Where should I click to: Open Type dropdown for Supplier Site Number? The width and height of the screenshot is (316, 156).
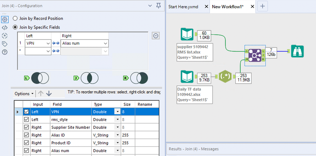[117, 128]
